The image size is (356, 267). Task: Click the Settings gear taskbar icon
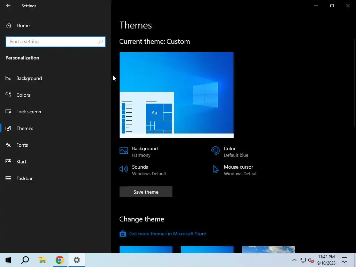click(77, 260)
